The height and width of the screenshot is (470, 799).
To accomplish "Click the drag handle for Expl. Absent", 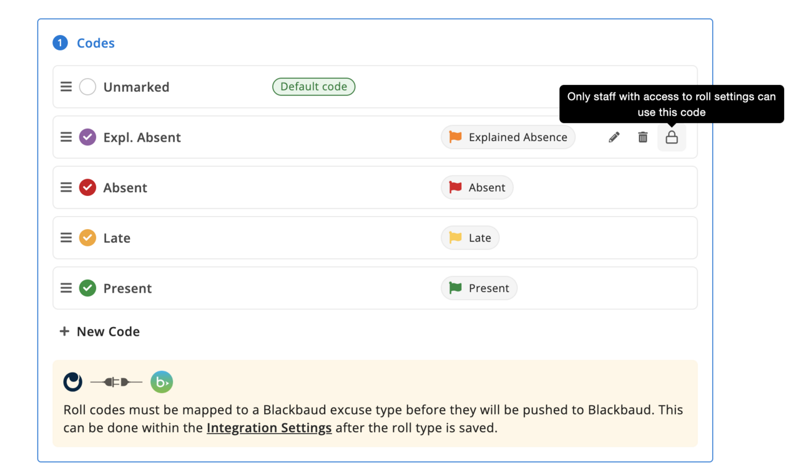I will pos(66,137).
